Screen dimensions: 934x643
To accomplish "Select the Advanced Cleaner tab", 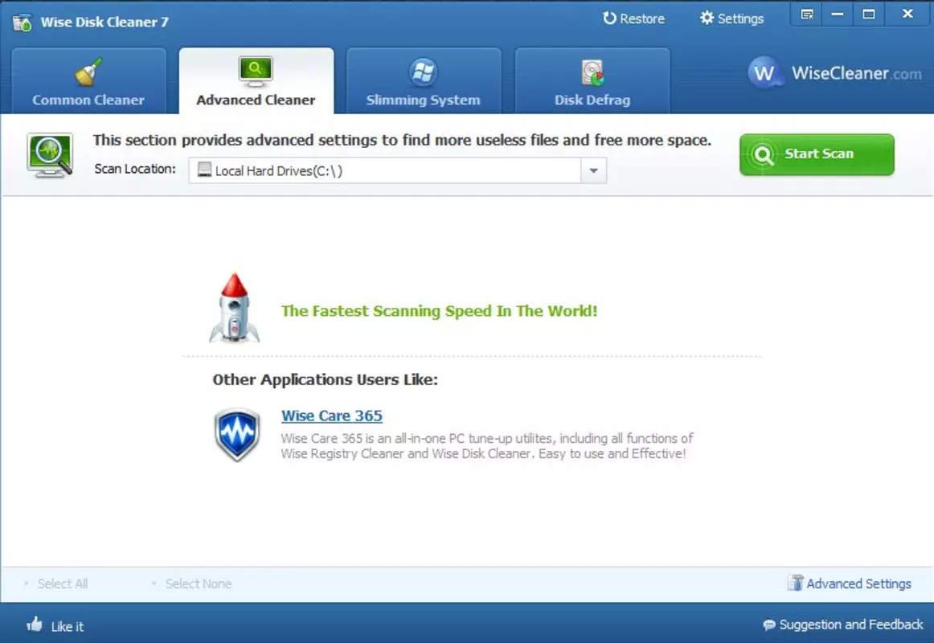I will 256,81.
